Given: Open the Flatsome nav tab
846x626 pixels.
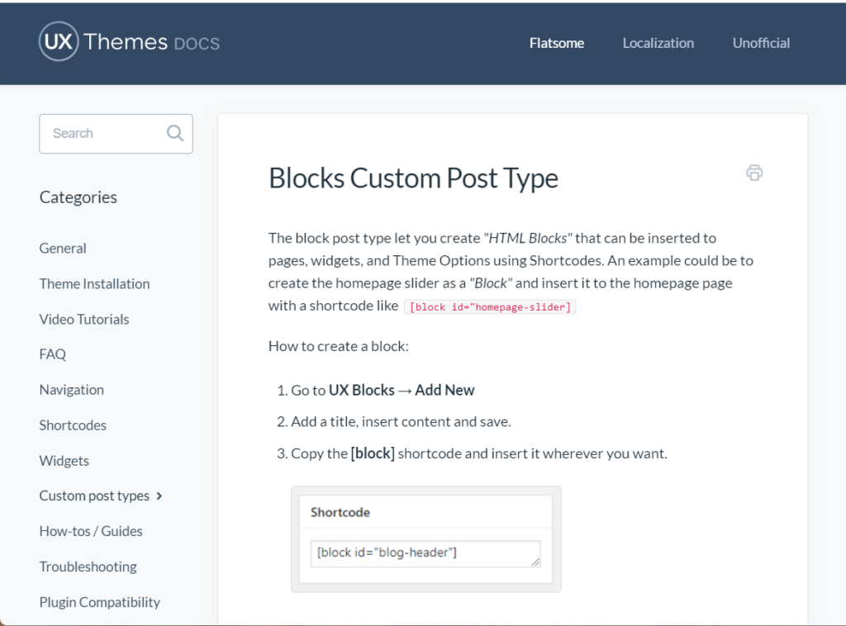Looking at the screenshot, I should tap(556, 43).
